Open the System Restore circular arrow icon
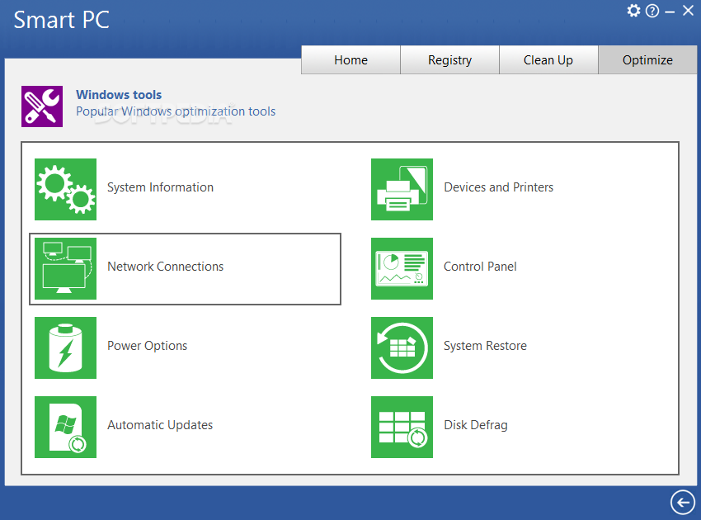This screenshot has width=701, height=520. pyautogui.click(x=402, y=347)
